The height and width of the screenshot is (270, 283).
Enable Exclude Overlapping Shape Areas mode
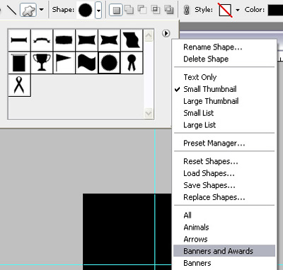pos(169,10)
